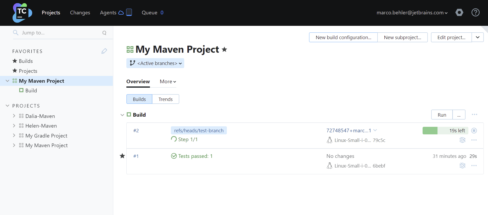
Task: Click the Jump to search field
Action: pos(60,33)
